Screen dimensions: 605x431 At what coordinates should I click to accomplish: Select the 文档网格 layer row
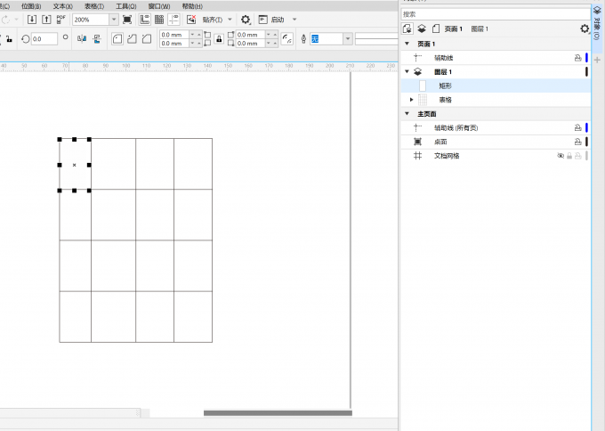coord(496,156)
